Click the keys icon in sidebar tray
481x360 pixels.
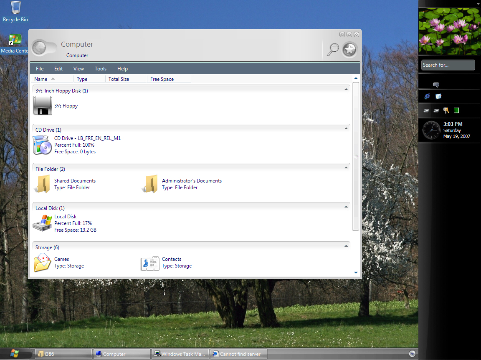[x=446, y=110]
